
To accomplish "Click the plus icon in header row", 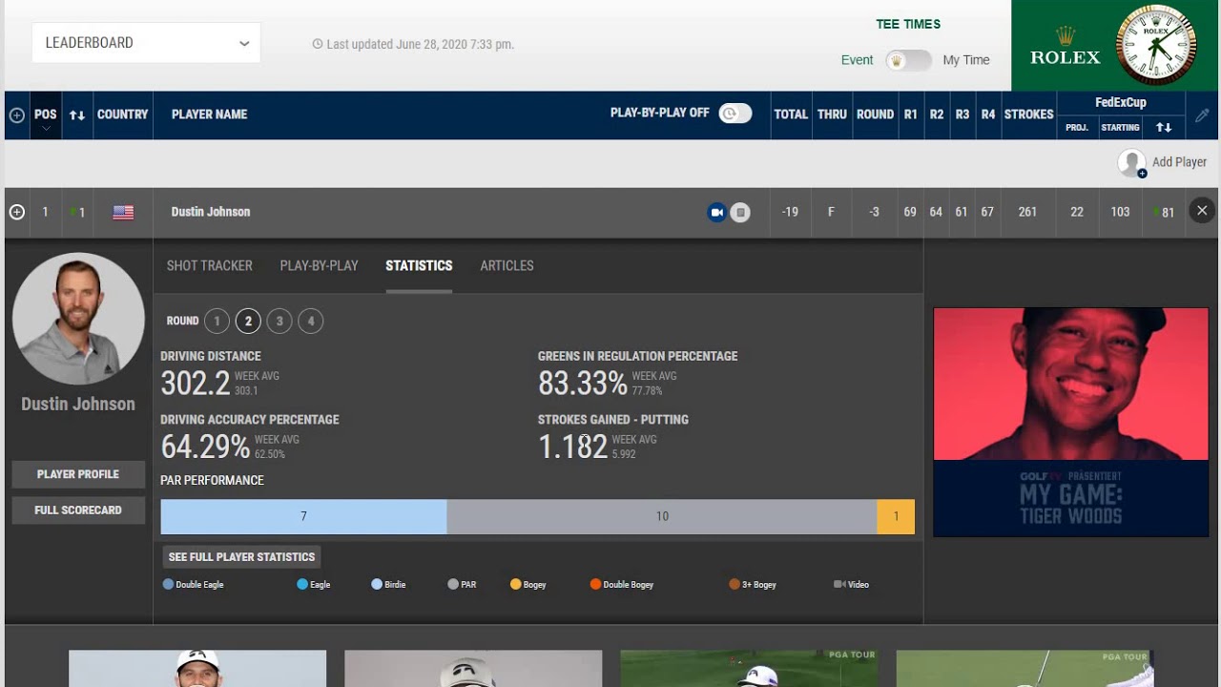I will point(17,114).
